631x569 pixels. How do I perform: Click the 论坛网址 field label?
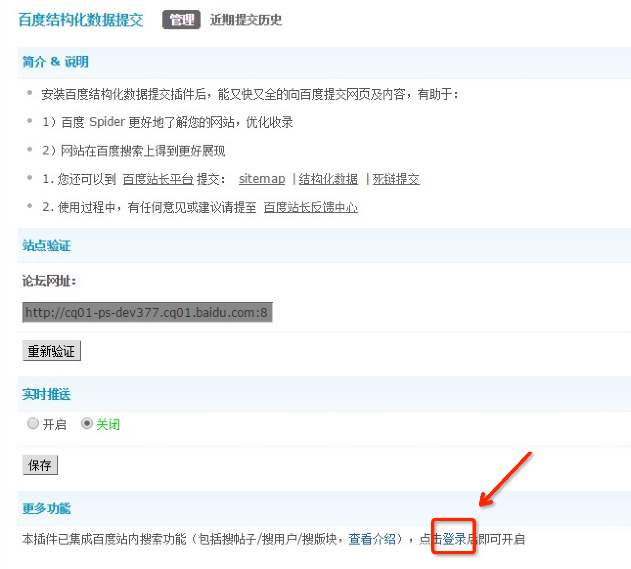click(49, 281)
